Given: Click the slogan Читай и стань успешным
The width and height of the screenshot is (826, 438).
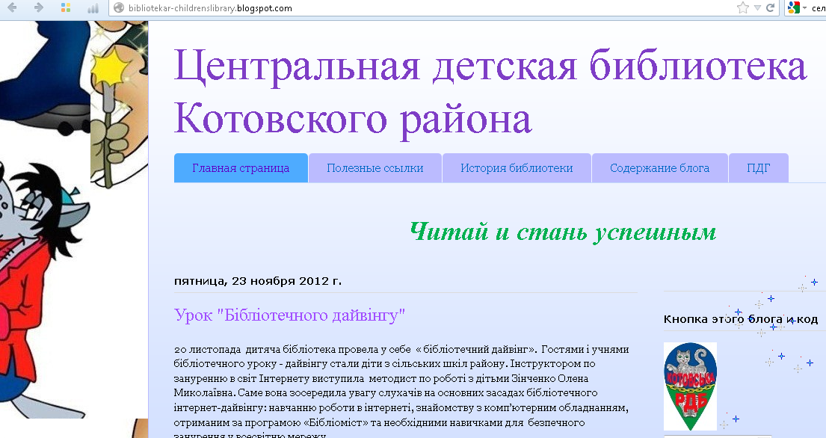Looking at the screenshot, I should [x=563, y=231].
